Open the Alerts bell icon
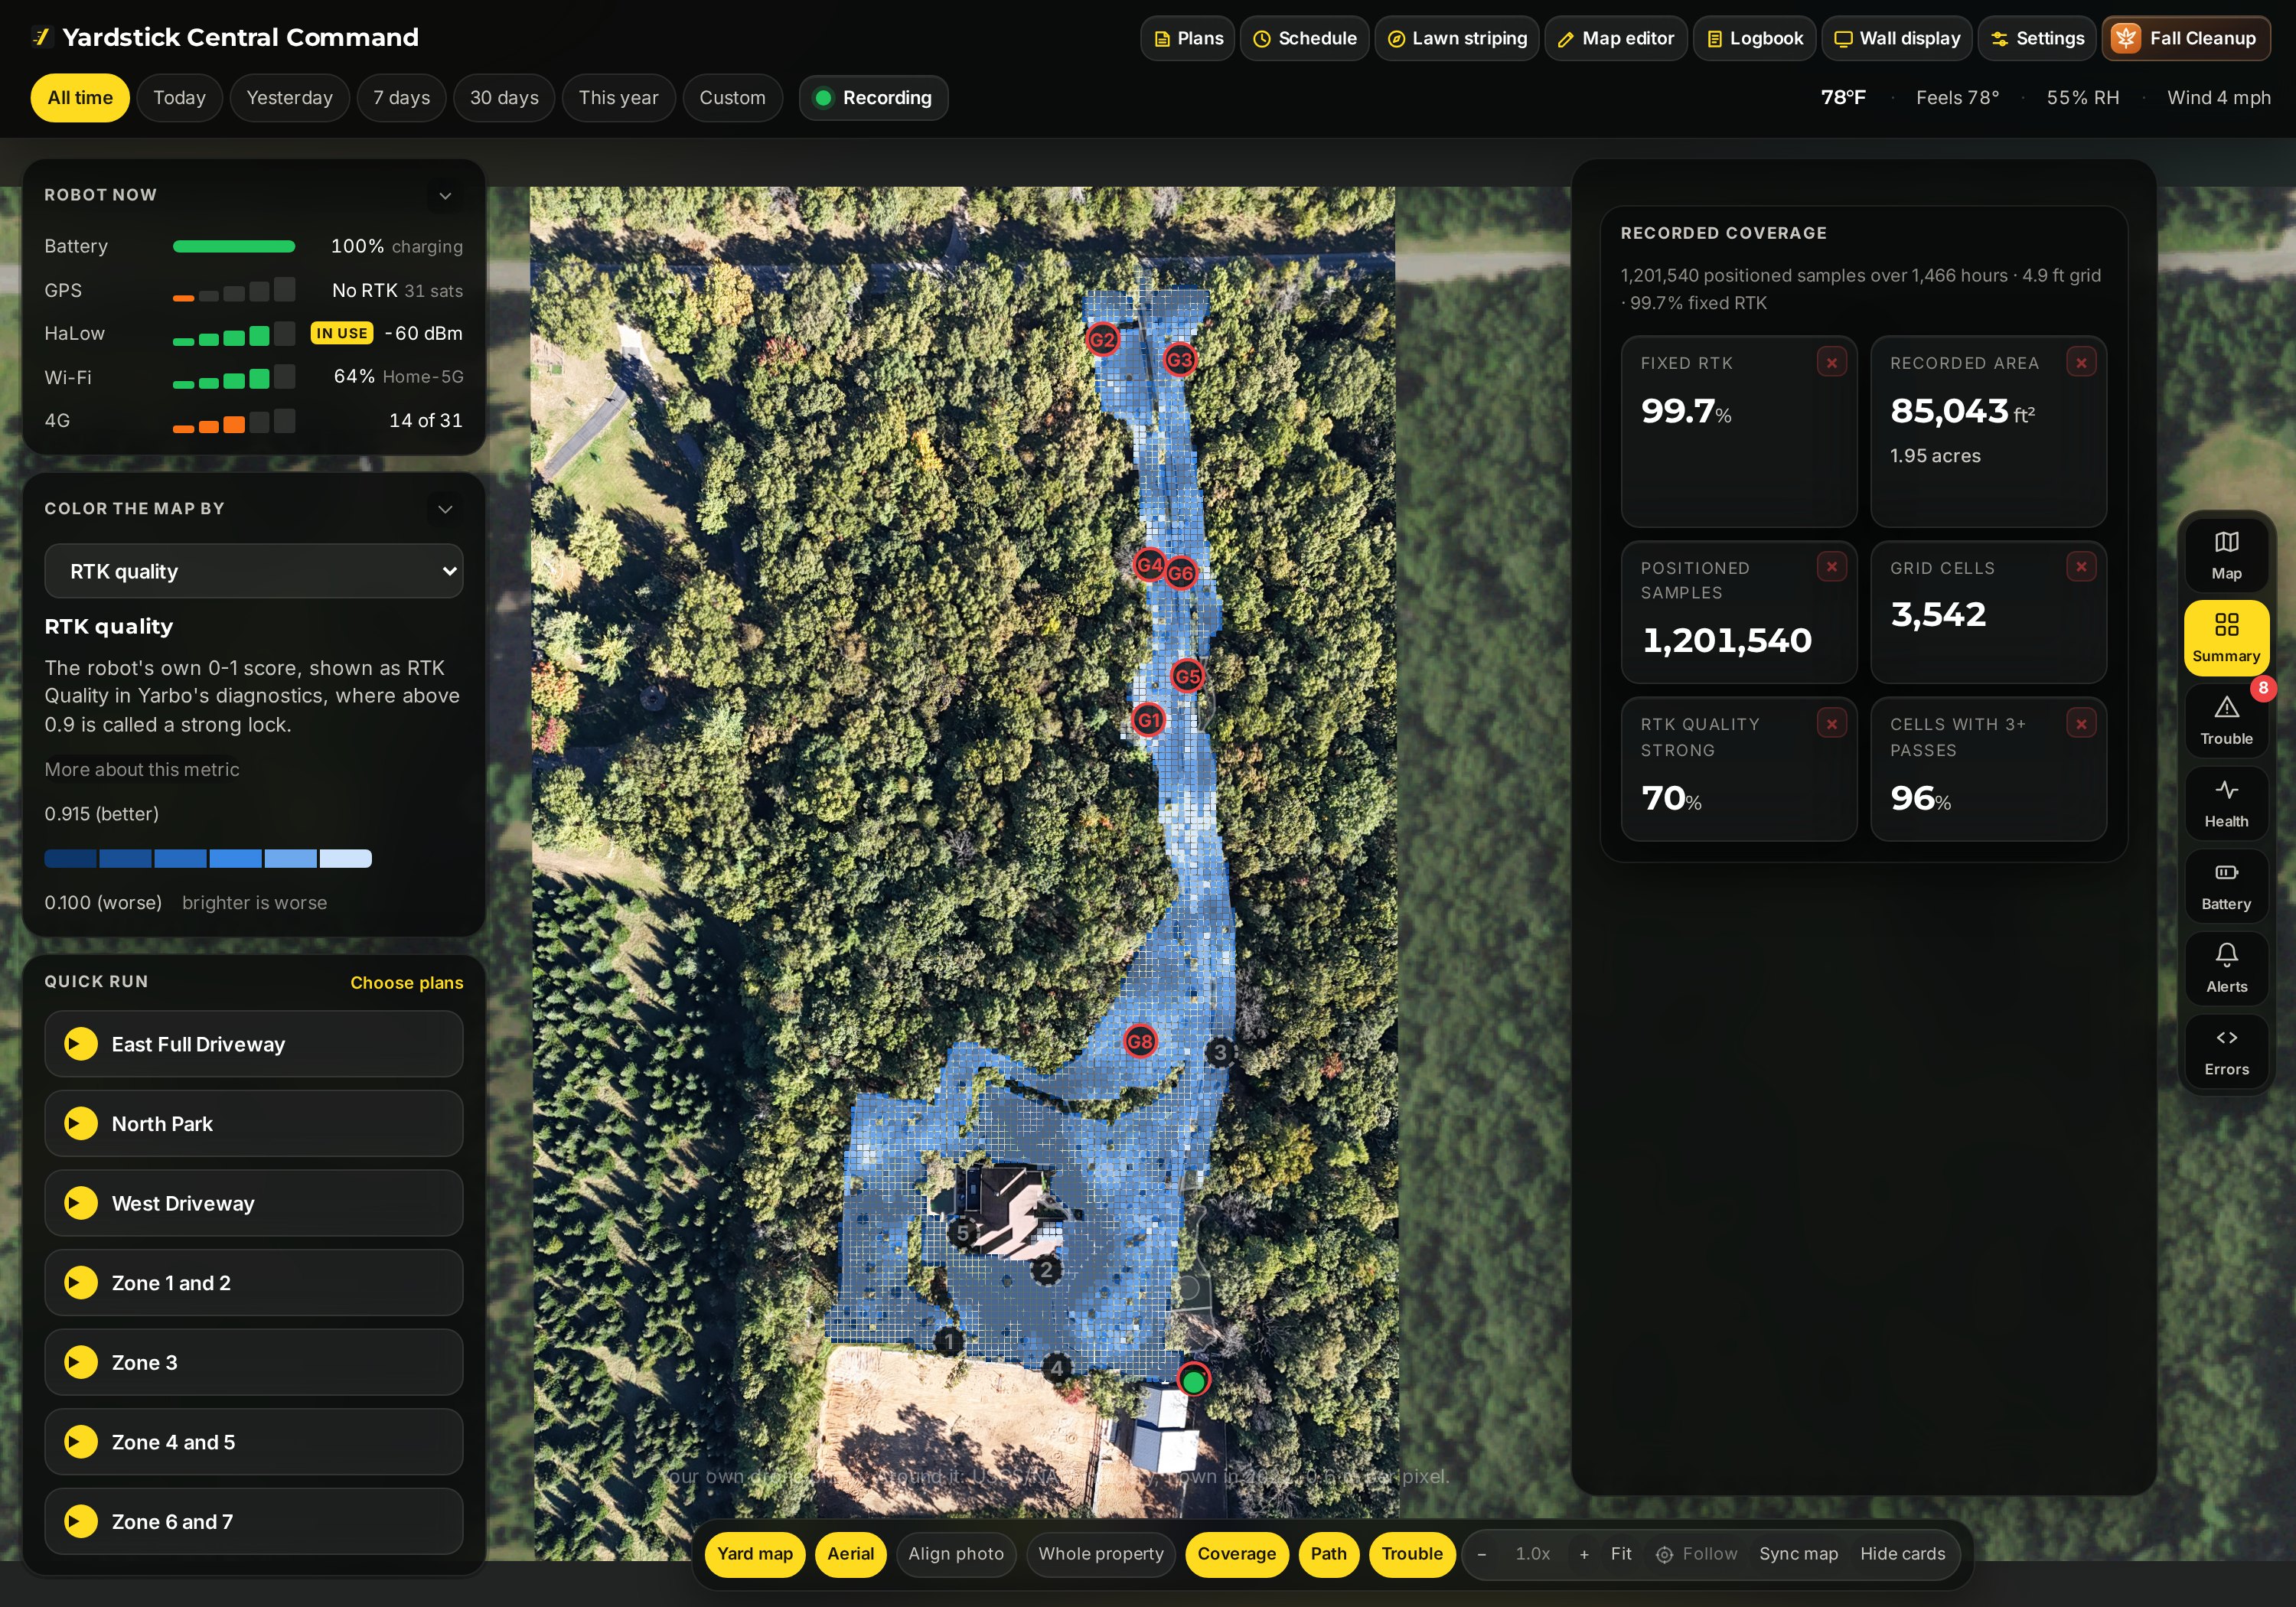This screenshot has width=2296, height=1607. tap(2226, 968)
